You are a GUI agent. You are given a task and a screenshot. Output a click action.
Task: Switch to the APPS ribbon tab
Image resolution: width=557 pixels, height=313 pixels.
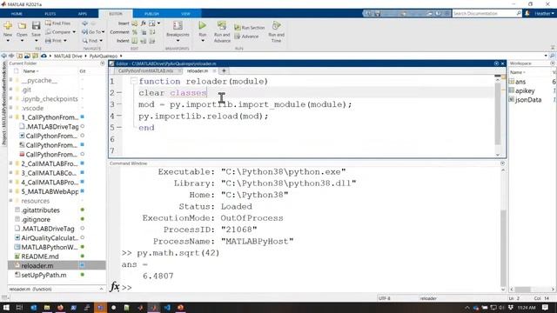83,14
